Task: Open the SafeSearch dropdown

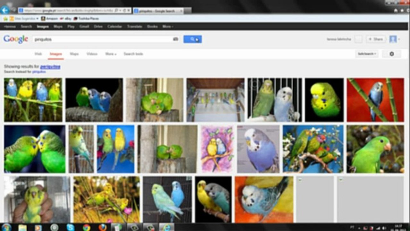Action: click(367, 54)
